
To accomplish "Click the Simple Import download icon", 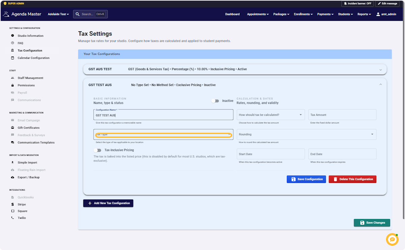I will pos(12,162).
